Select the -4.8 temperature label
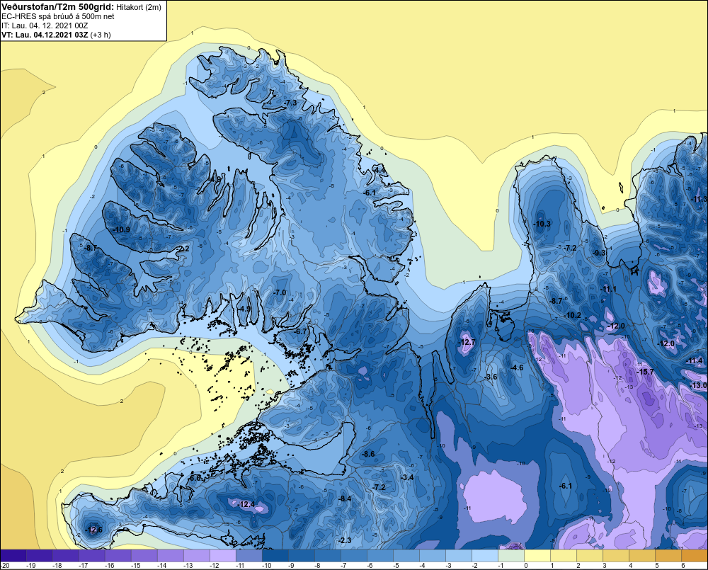 click(215, 179)
